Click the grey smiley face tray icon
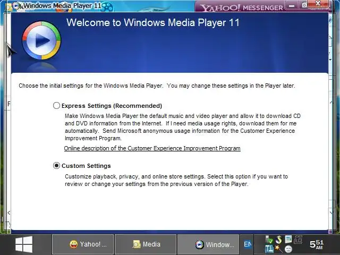The height and width of the screenshot is (255, 340). coord(288,249)
